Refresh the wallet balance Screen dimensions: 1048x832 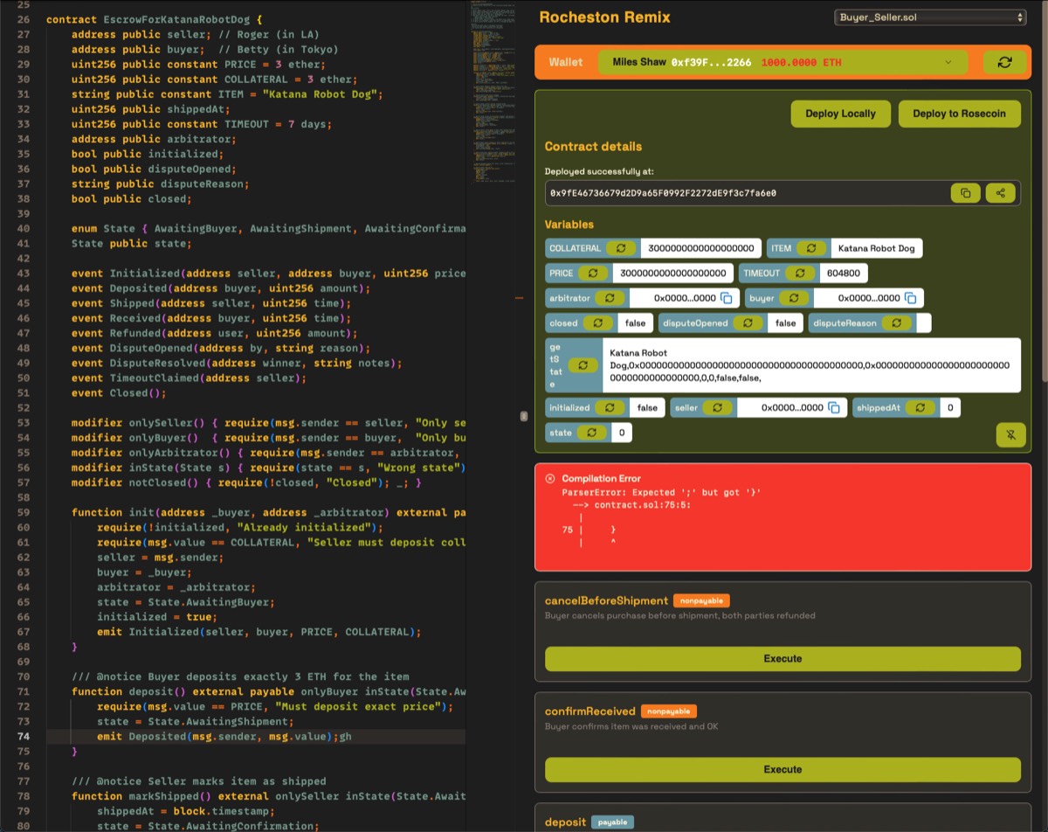(1004, 62)
